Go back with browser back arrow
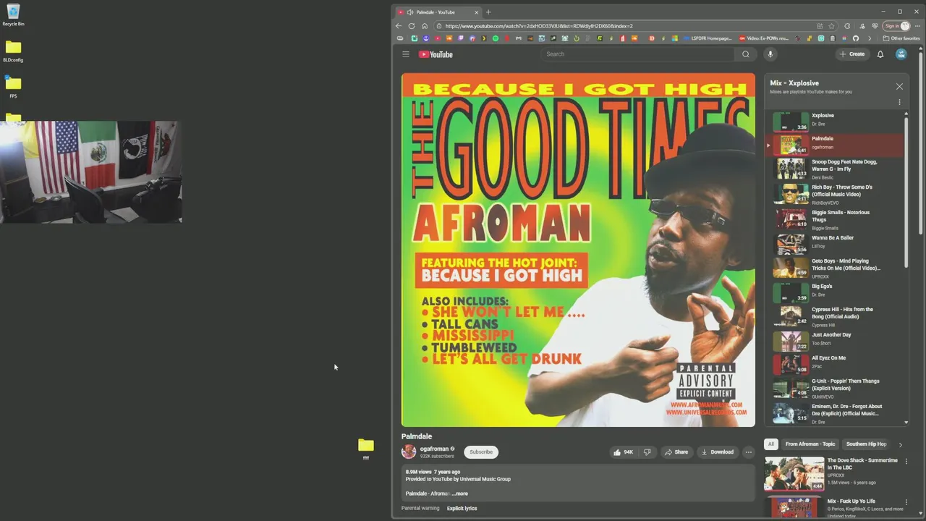This screenshot has width=926, height=521. tap(399, 26)
